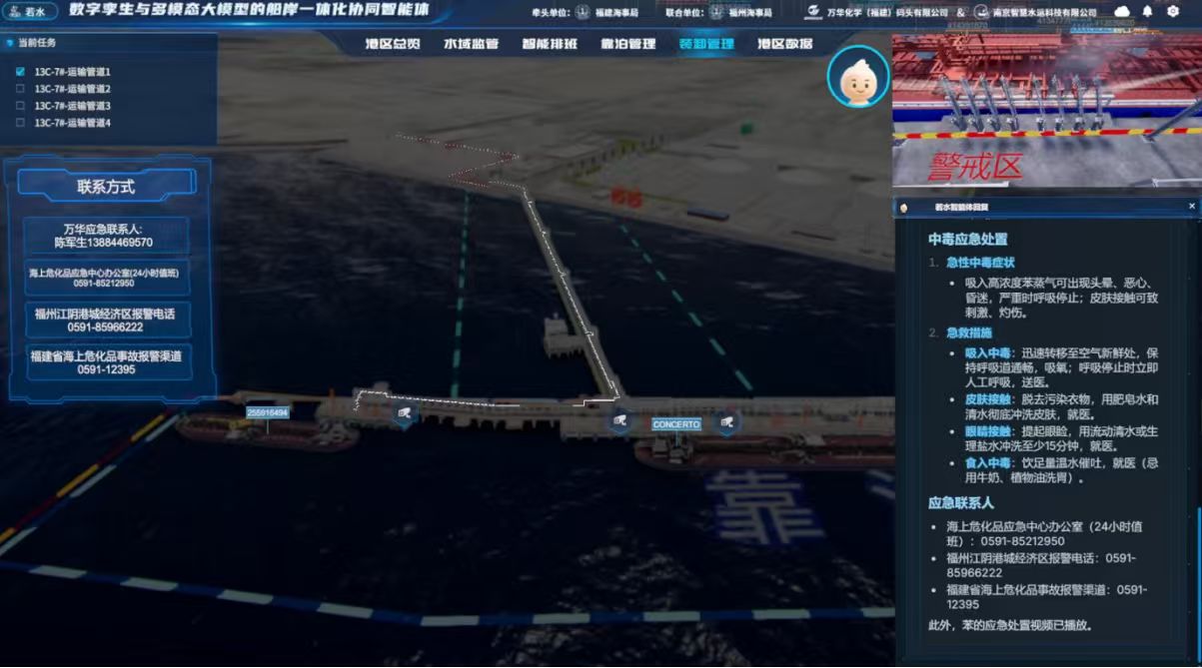The width and height of the screenshot is (1202, 668).
Task: Open the 水域监管 tab
Action: [471, 44]
